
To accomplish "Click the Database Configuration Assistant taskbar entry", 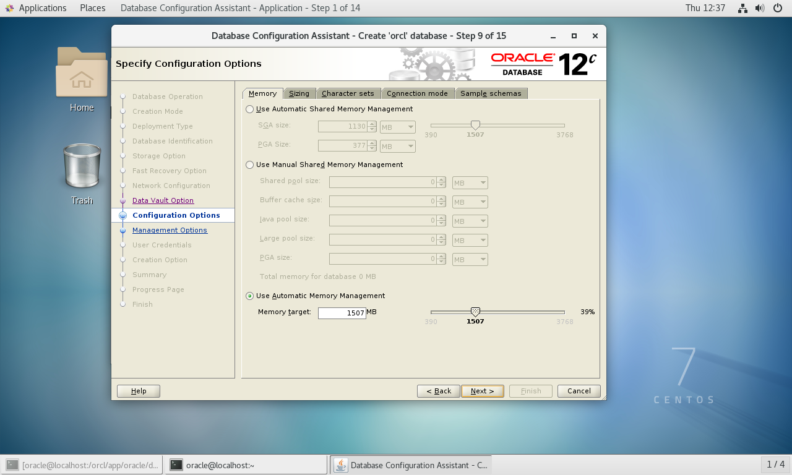I will pos(411,465).
